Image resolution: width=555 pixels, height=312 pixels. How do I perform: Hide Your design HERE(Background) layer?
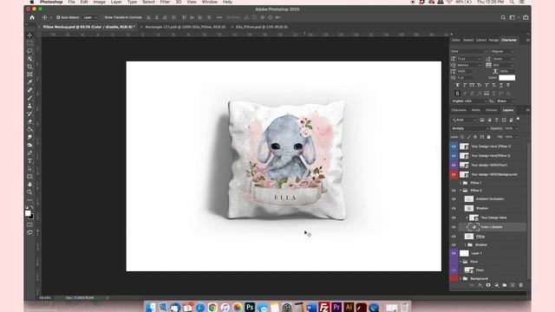click(x=454, y=174)
